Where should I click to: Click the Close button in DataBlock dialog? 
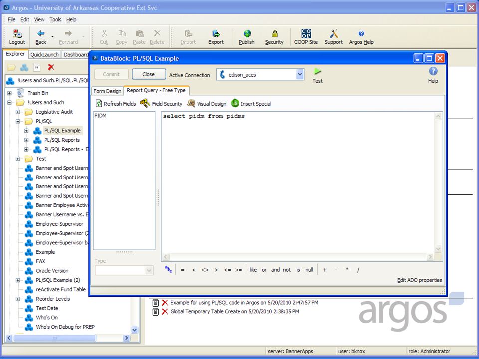(x=149, y=74)
